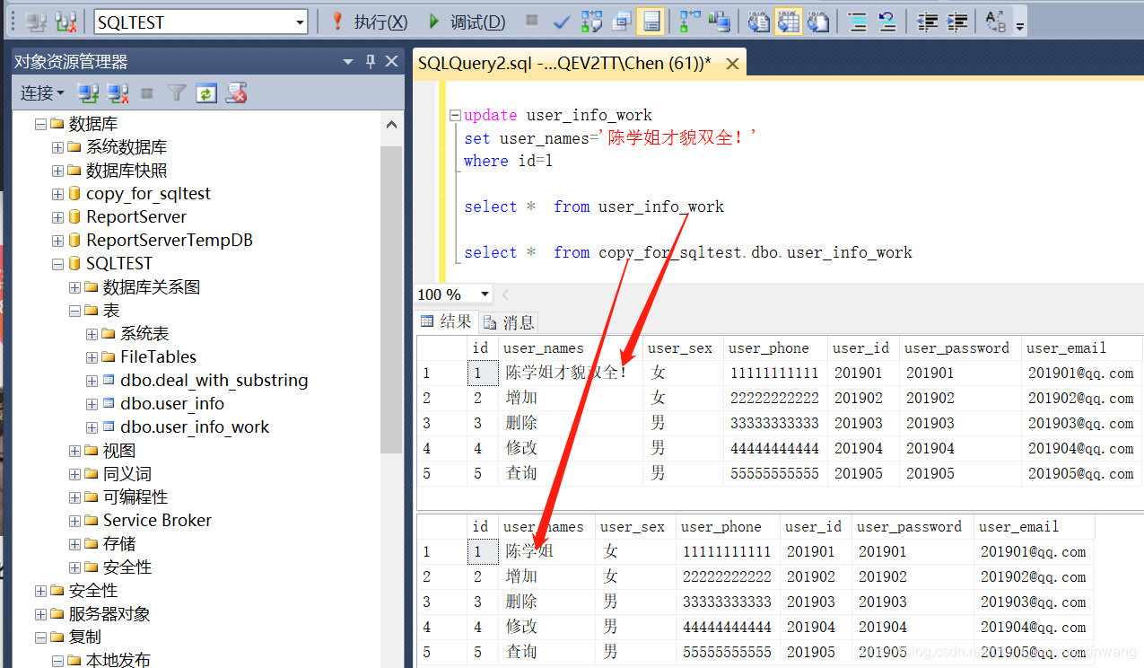Close the SQLQuery2.sql tab
This screenshot has width=1144, height=668.
click(732, 64)
